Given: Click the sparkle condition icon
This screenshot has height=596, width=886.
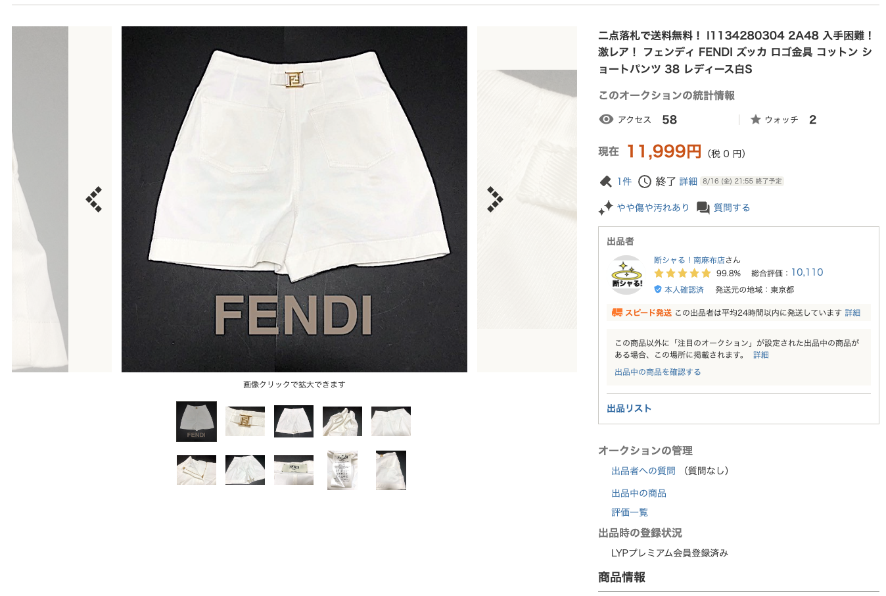Looking at the screenshot, I should (x=605, y=208).
